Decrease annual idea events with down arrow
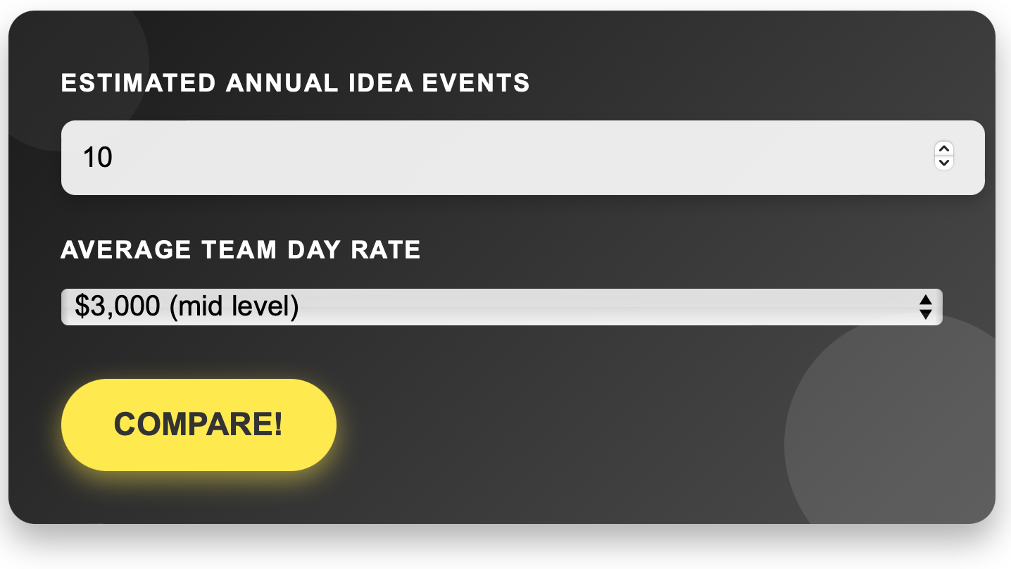This screenshot has height=569, width=1011. [944, 162]
